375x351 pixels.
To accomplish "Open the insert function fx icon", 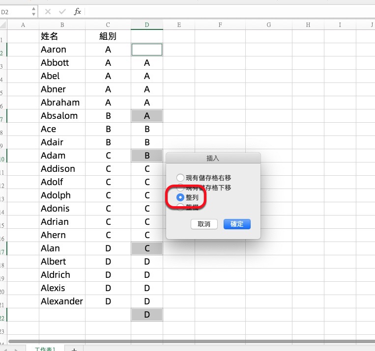I will point(78,11).
